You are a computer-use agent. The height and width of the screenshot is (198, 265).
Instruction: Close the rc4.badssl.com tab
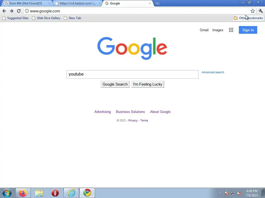[x=100, y=3]
